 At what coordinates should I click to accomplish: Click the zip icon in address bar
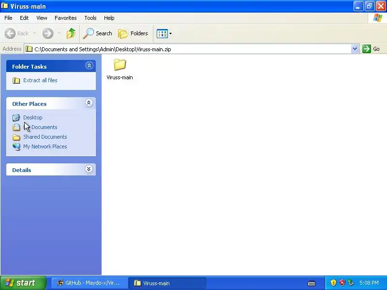[29, 49]
